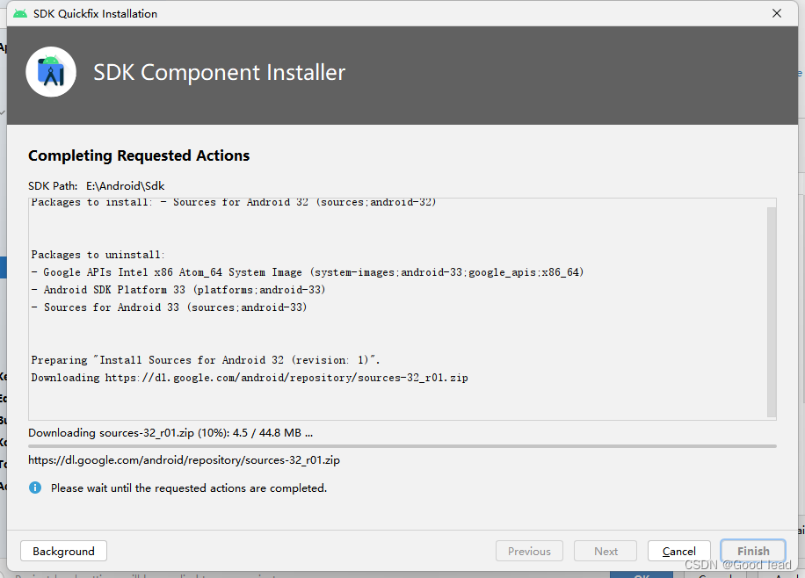Click the disabled Next button

(x=606, y=551)
